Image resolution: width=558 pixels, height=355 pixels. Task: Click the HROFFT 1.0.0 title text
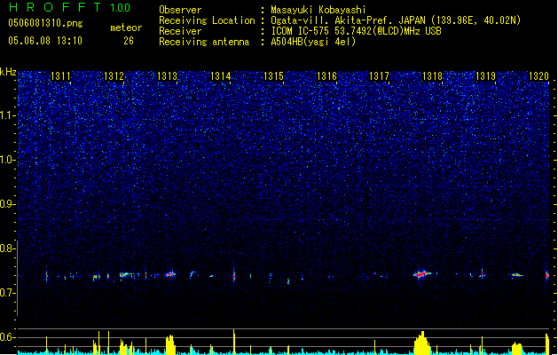[x=70, y=7]
